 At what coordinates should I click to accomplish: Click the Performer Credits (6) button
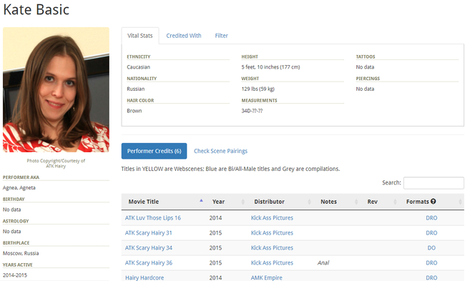pos(155,151)
